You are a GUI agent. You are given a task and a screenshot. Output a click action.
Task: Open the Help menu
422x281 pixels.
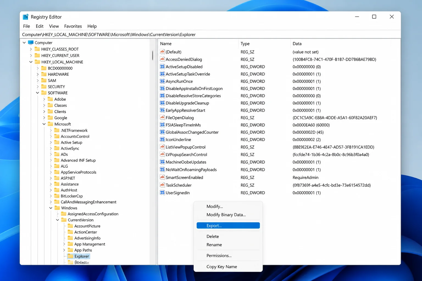92,26
